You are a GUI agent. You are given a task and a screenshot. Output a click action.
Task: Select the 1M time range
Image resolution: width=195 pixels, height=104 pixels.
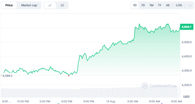click(x=151, y=5)
